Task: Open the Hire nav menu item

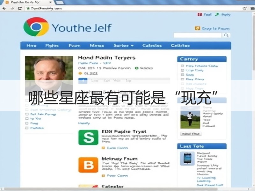Action: point(31,46)
